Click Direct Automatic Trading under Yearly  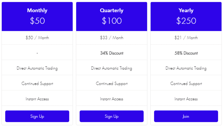186,68
